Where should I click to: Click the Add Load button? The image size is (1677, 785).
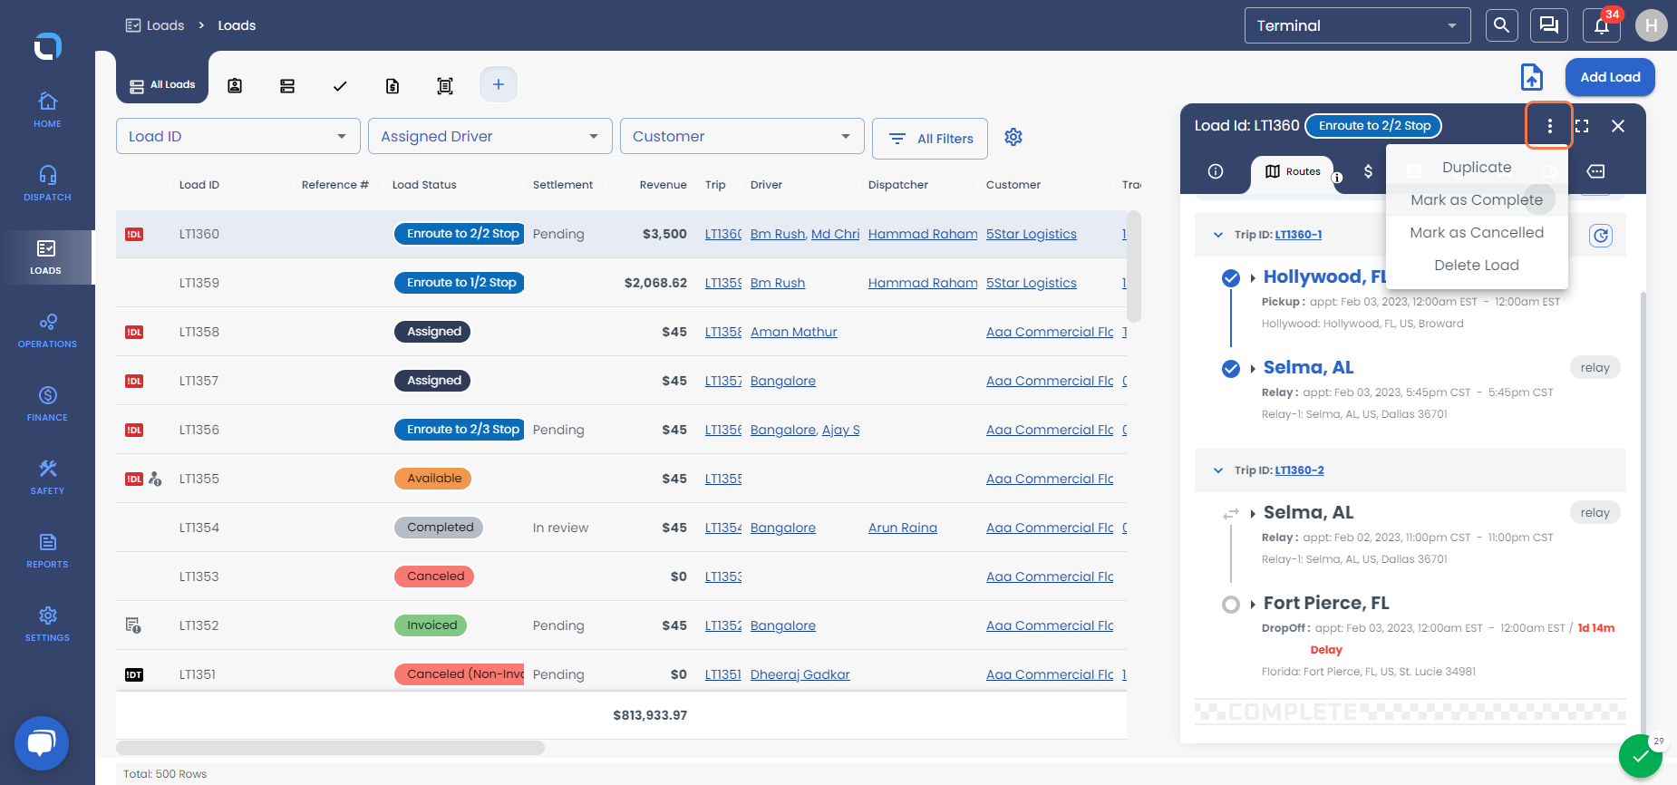pyautogui.click(x=1610, y=77)
